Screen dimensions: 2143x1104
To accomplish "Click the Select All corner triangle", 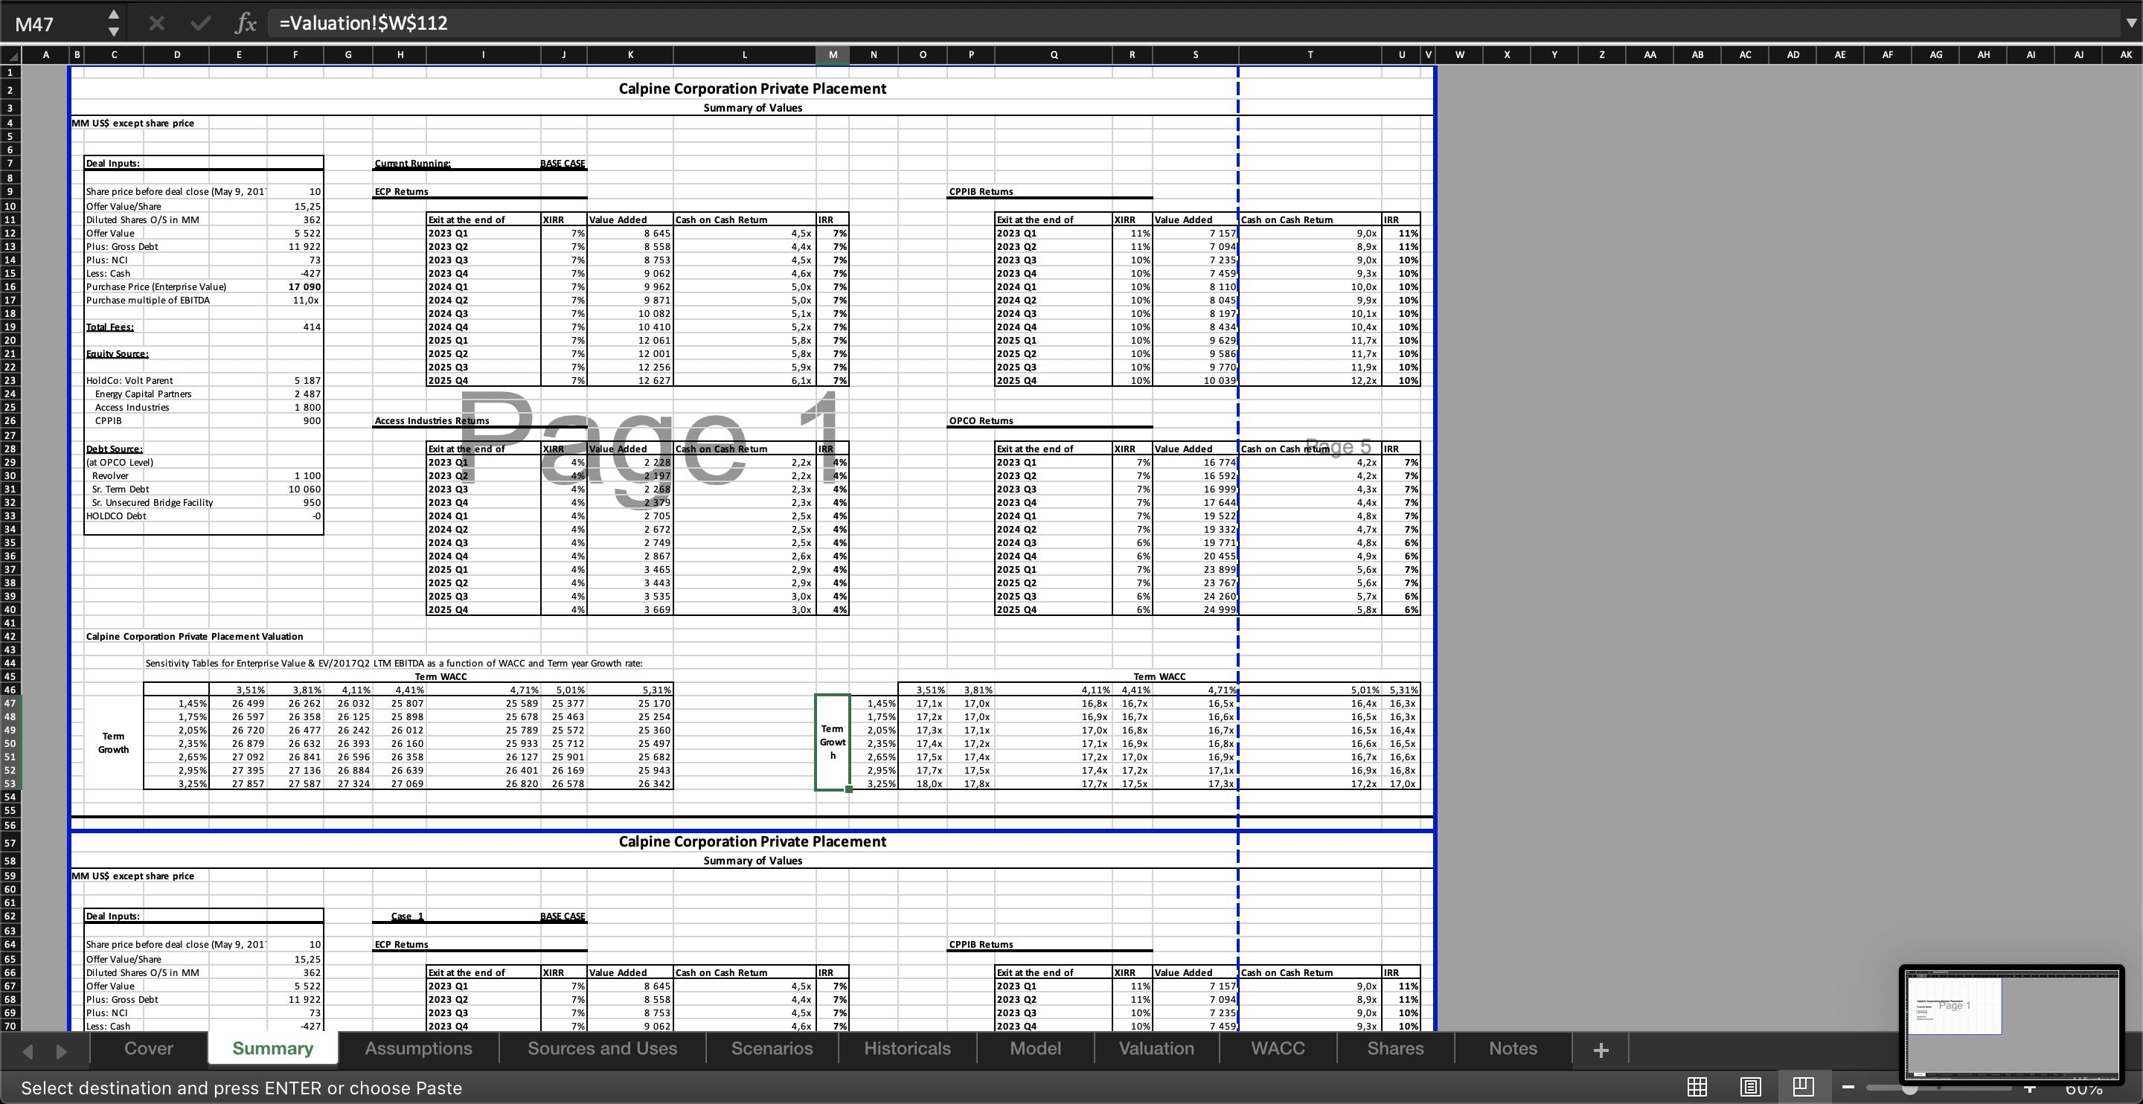I will (10, 55).
